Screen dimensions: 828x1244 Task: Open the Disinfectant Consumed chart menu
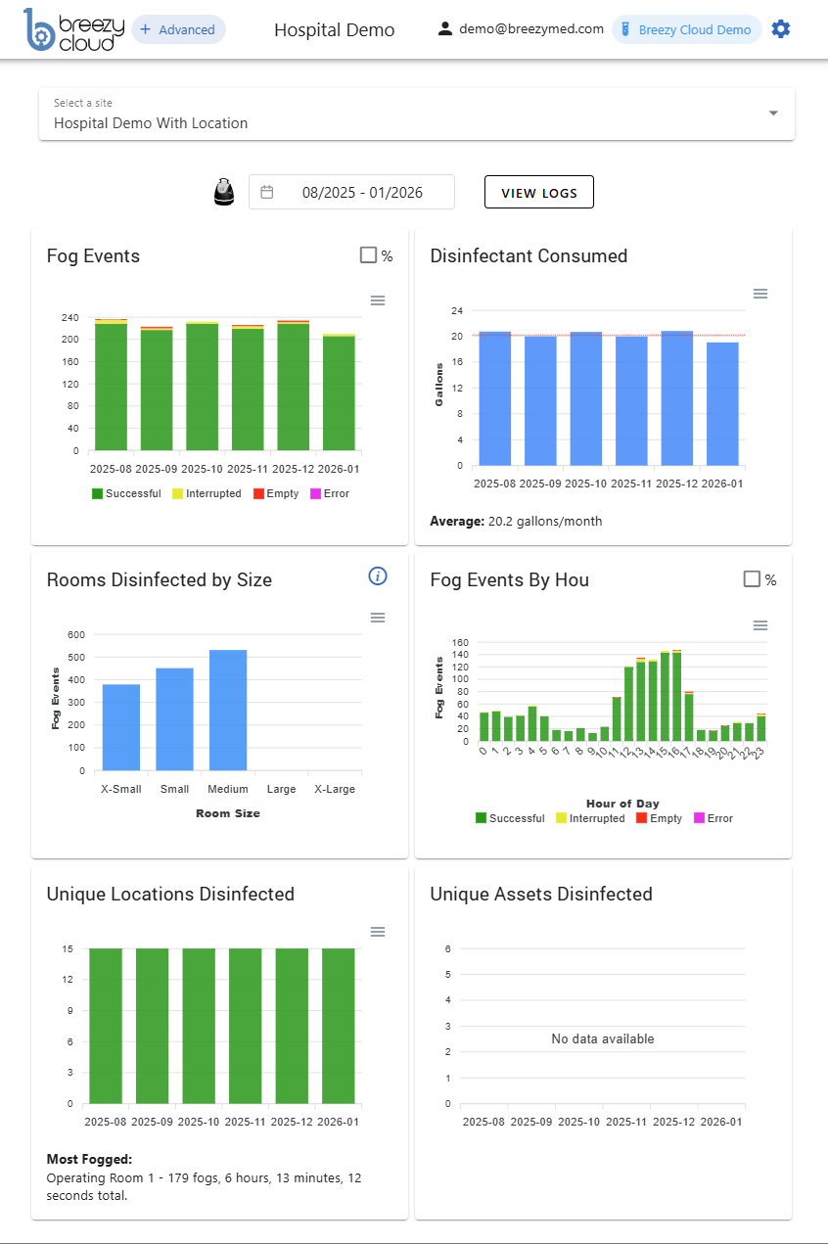point(760,293)
